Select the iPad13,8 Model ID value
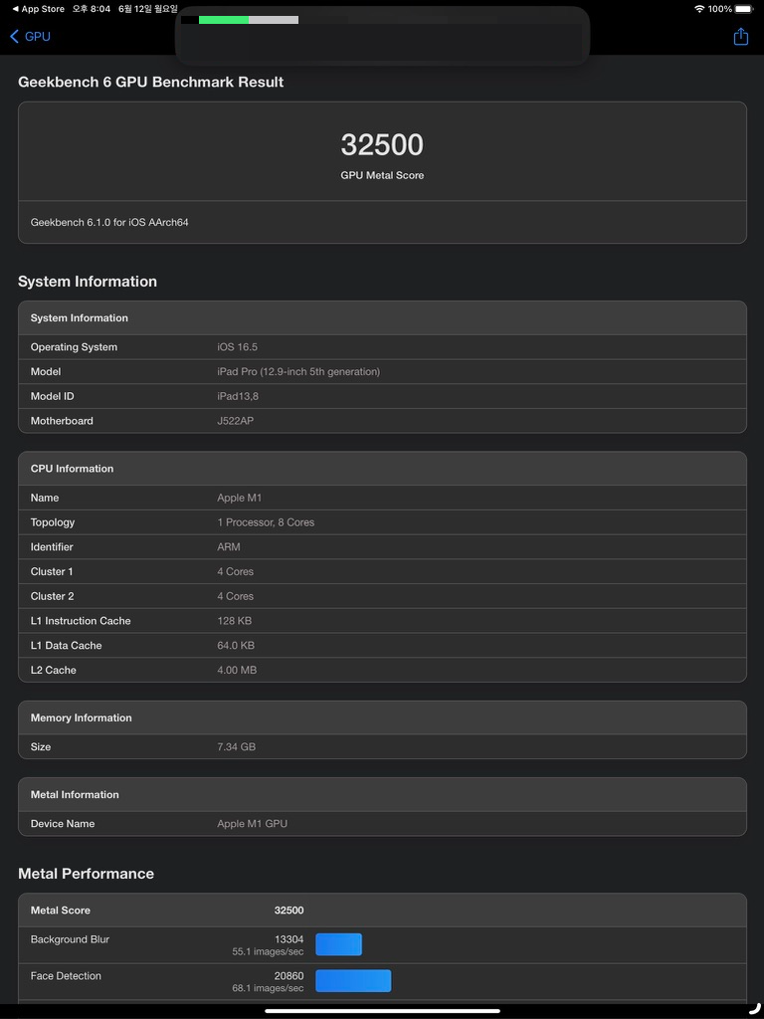Image resolution: width=764 pixels, height=1019 pixels. click(x=238, y=396)
